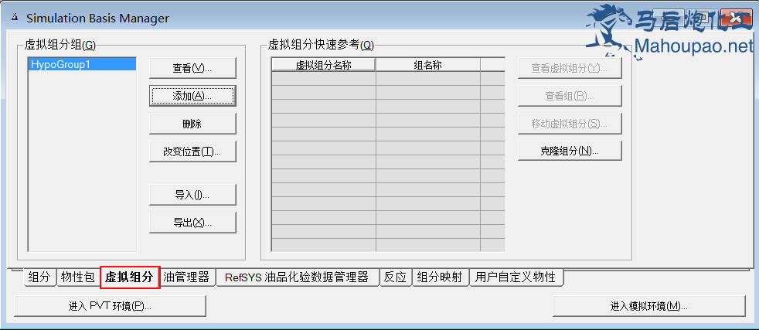This screenshot has width=759, height=330.
Task: Click the 导出(X)... button
Action: [192, 223]
